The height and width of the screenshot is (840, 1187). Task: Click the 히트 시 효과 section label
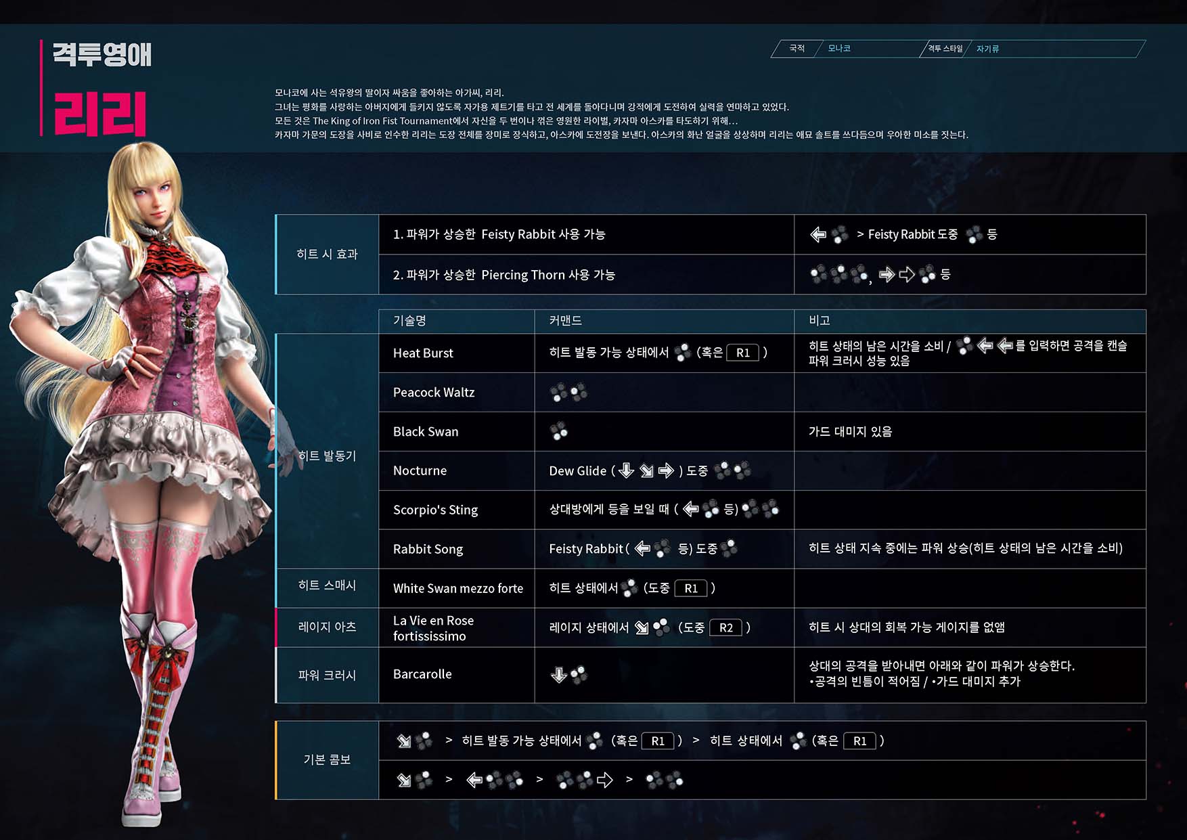pos(327,254)
